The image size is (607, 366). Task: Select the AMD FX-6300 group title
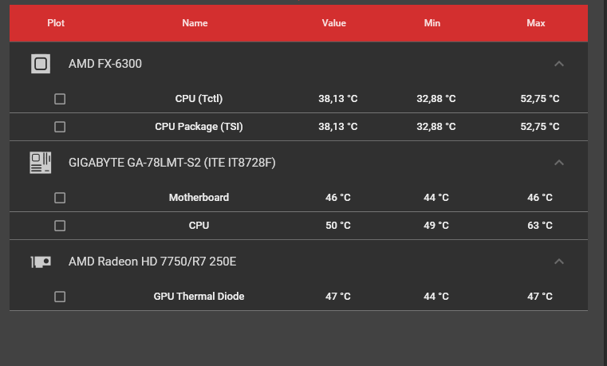point(105,64)
